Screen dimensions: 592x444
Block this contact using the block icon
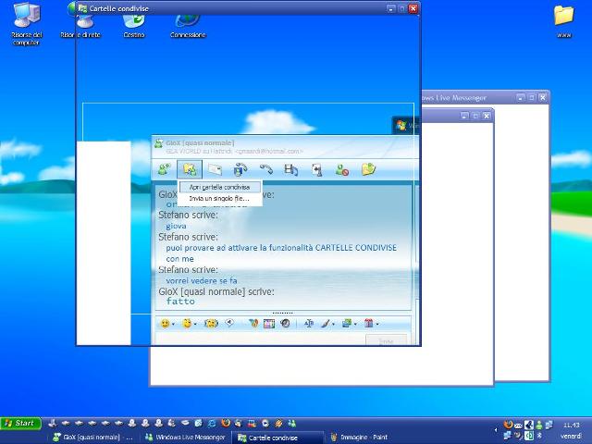(342, 169)
